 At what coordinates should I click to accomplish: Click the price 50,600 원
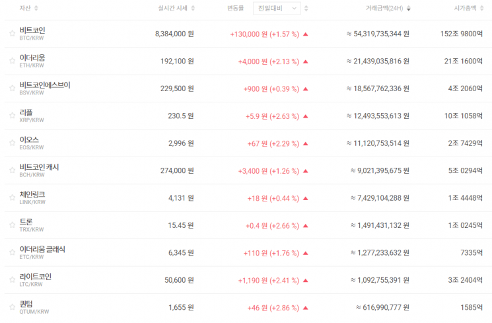pos(179,279)
